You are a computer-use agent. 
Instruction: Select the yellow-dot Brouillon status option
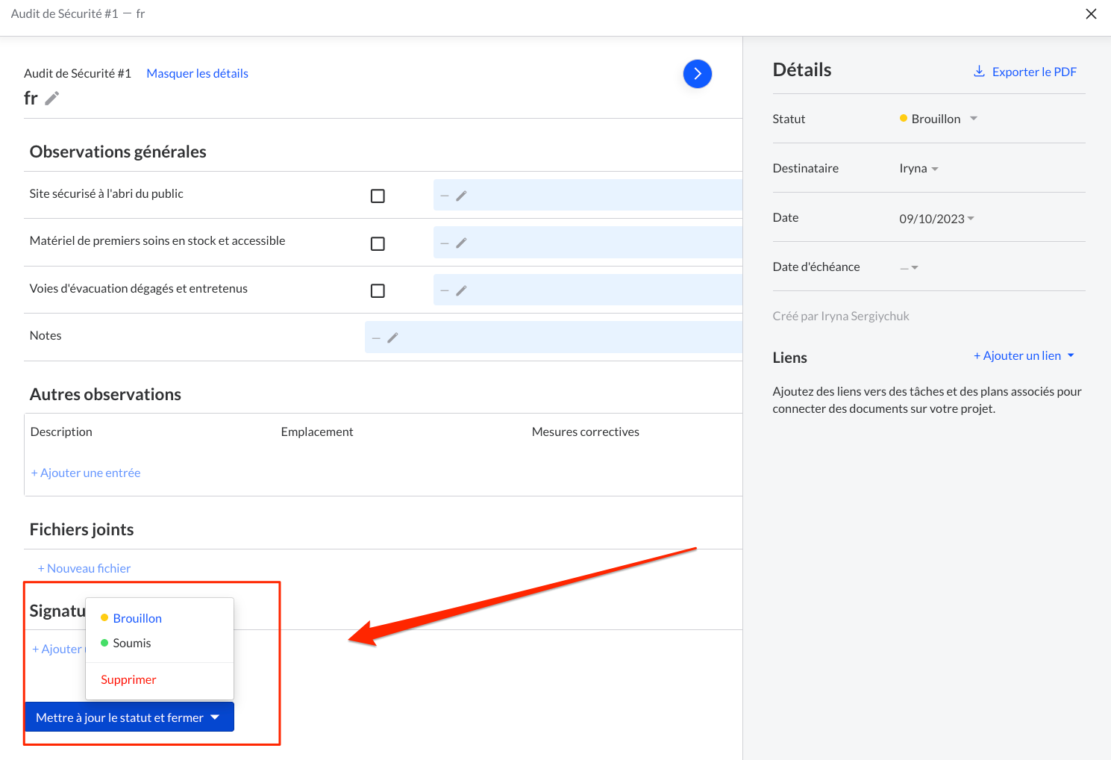(x=137, y=619)
